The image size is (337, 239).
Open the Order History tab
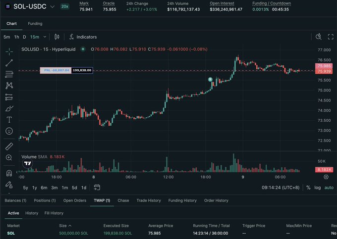point(216,200)
